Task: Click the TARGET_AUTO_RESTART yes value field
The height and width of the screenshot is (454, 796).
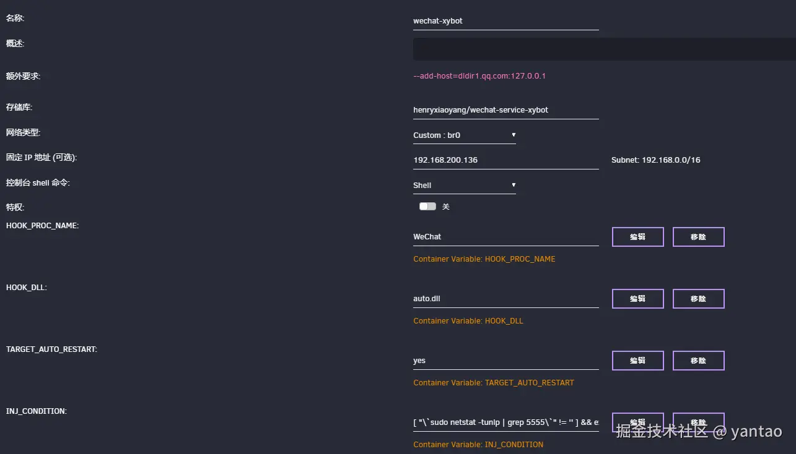Action: coord(505,361)
